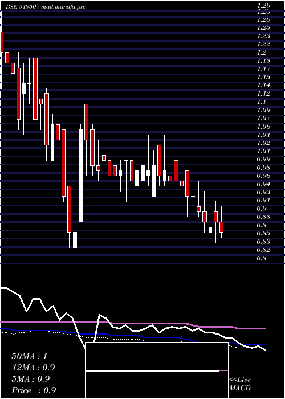The width and height of the screenshot is (285, 399).
Task: Click the 1.14 price axis label
Action: coord(264,85)
